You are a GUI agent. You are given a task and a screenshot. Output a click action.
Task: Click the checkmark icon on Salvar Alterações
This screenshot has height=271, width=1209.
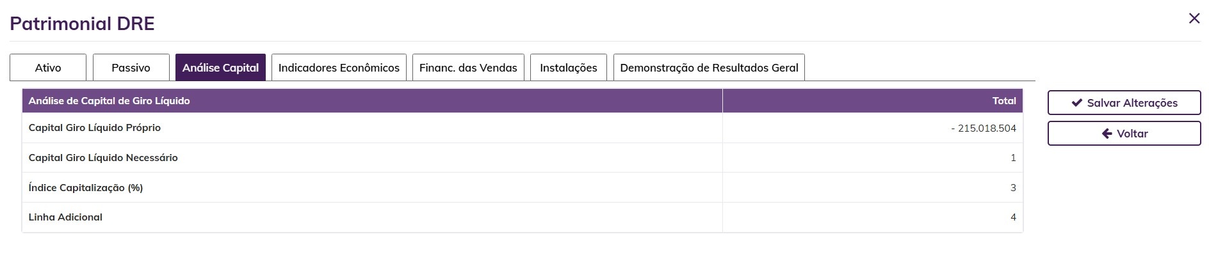point(1077,103)
